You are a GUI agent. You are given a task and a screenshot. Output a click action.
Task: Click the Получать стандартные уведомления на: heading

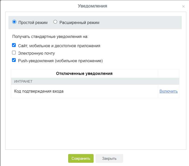(50, 37)
